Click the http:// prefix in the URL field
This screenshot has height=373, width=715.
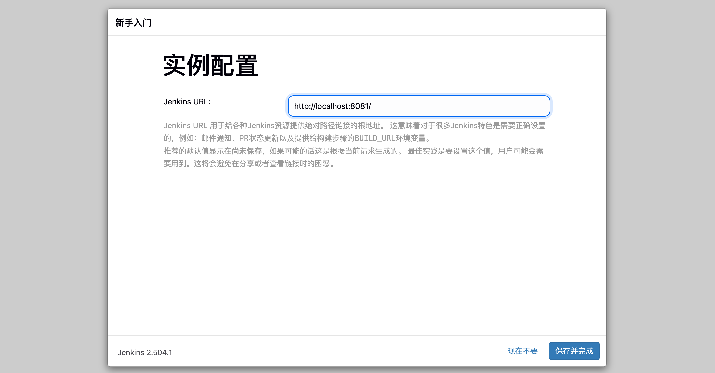click(x=305, y=106)
